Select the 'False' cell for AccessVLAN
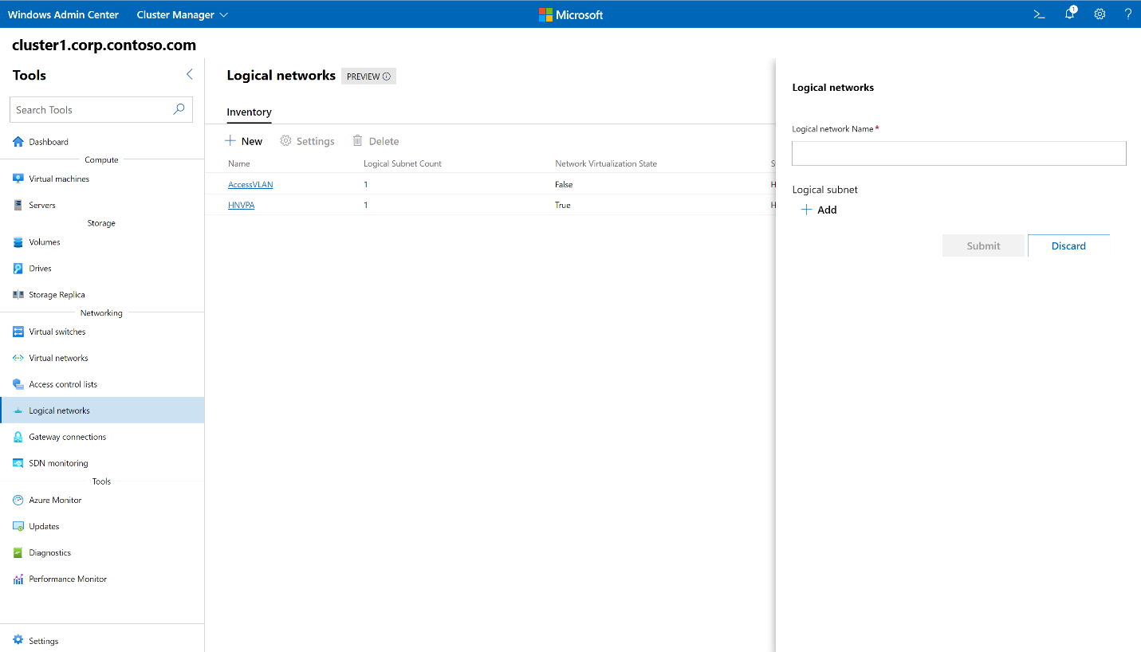Image resolution: width=1141 pixels, height=652 pixels. (x=564, y=184)
